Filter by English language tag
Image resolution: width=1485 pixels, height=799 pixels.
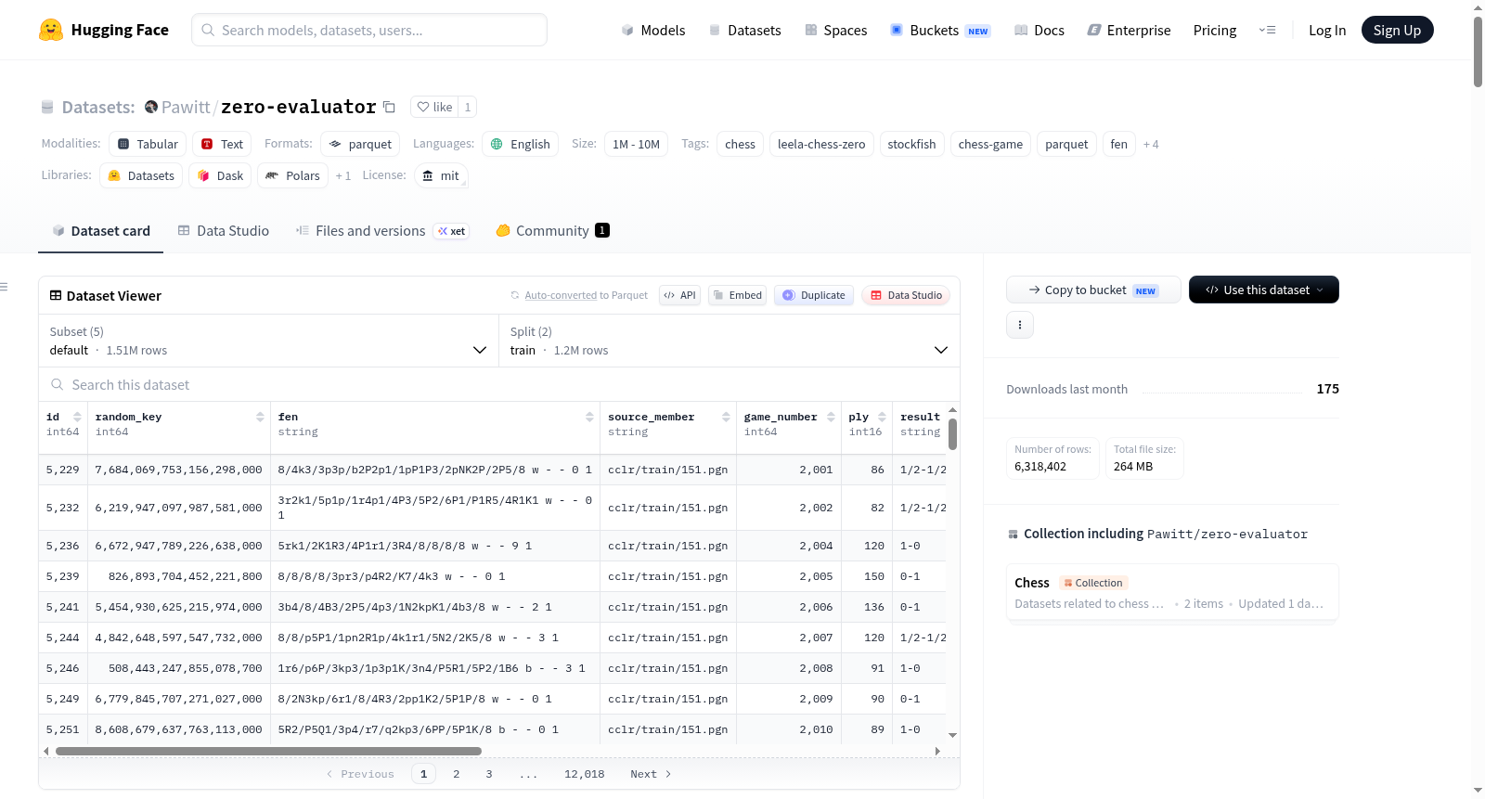click(520, 144)
